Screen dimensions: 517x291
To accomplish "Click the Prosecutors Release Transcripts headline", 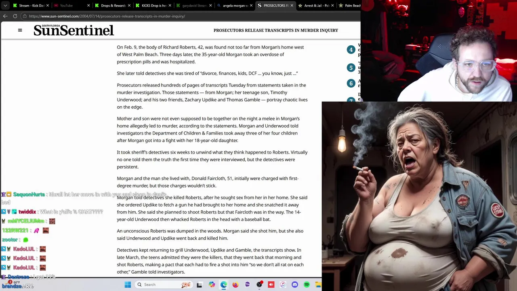I will [x=276, y=30].
